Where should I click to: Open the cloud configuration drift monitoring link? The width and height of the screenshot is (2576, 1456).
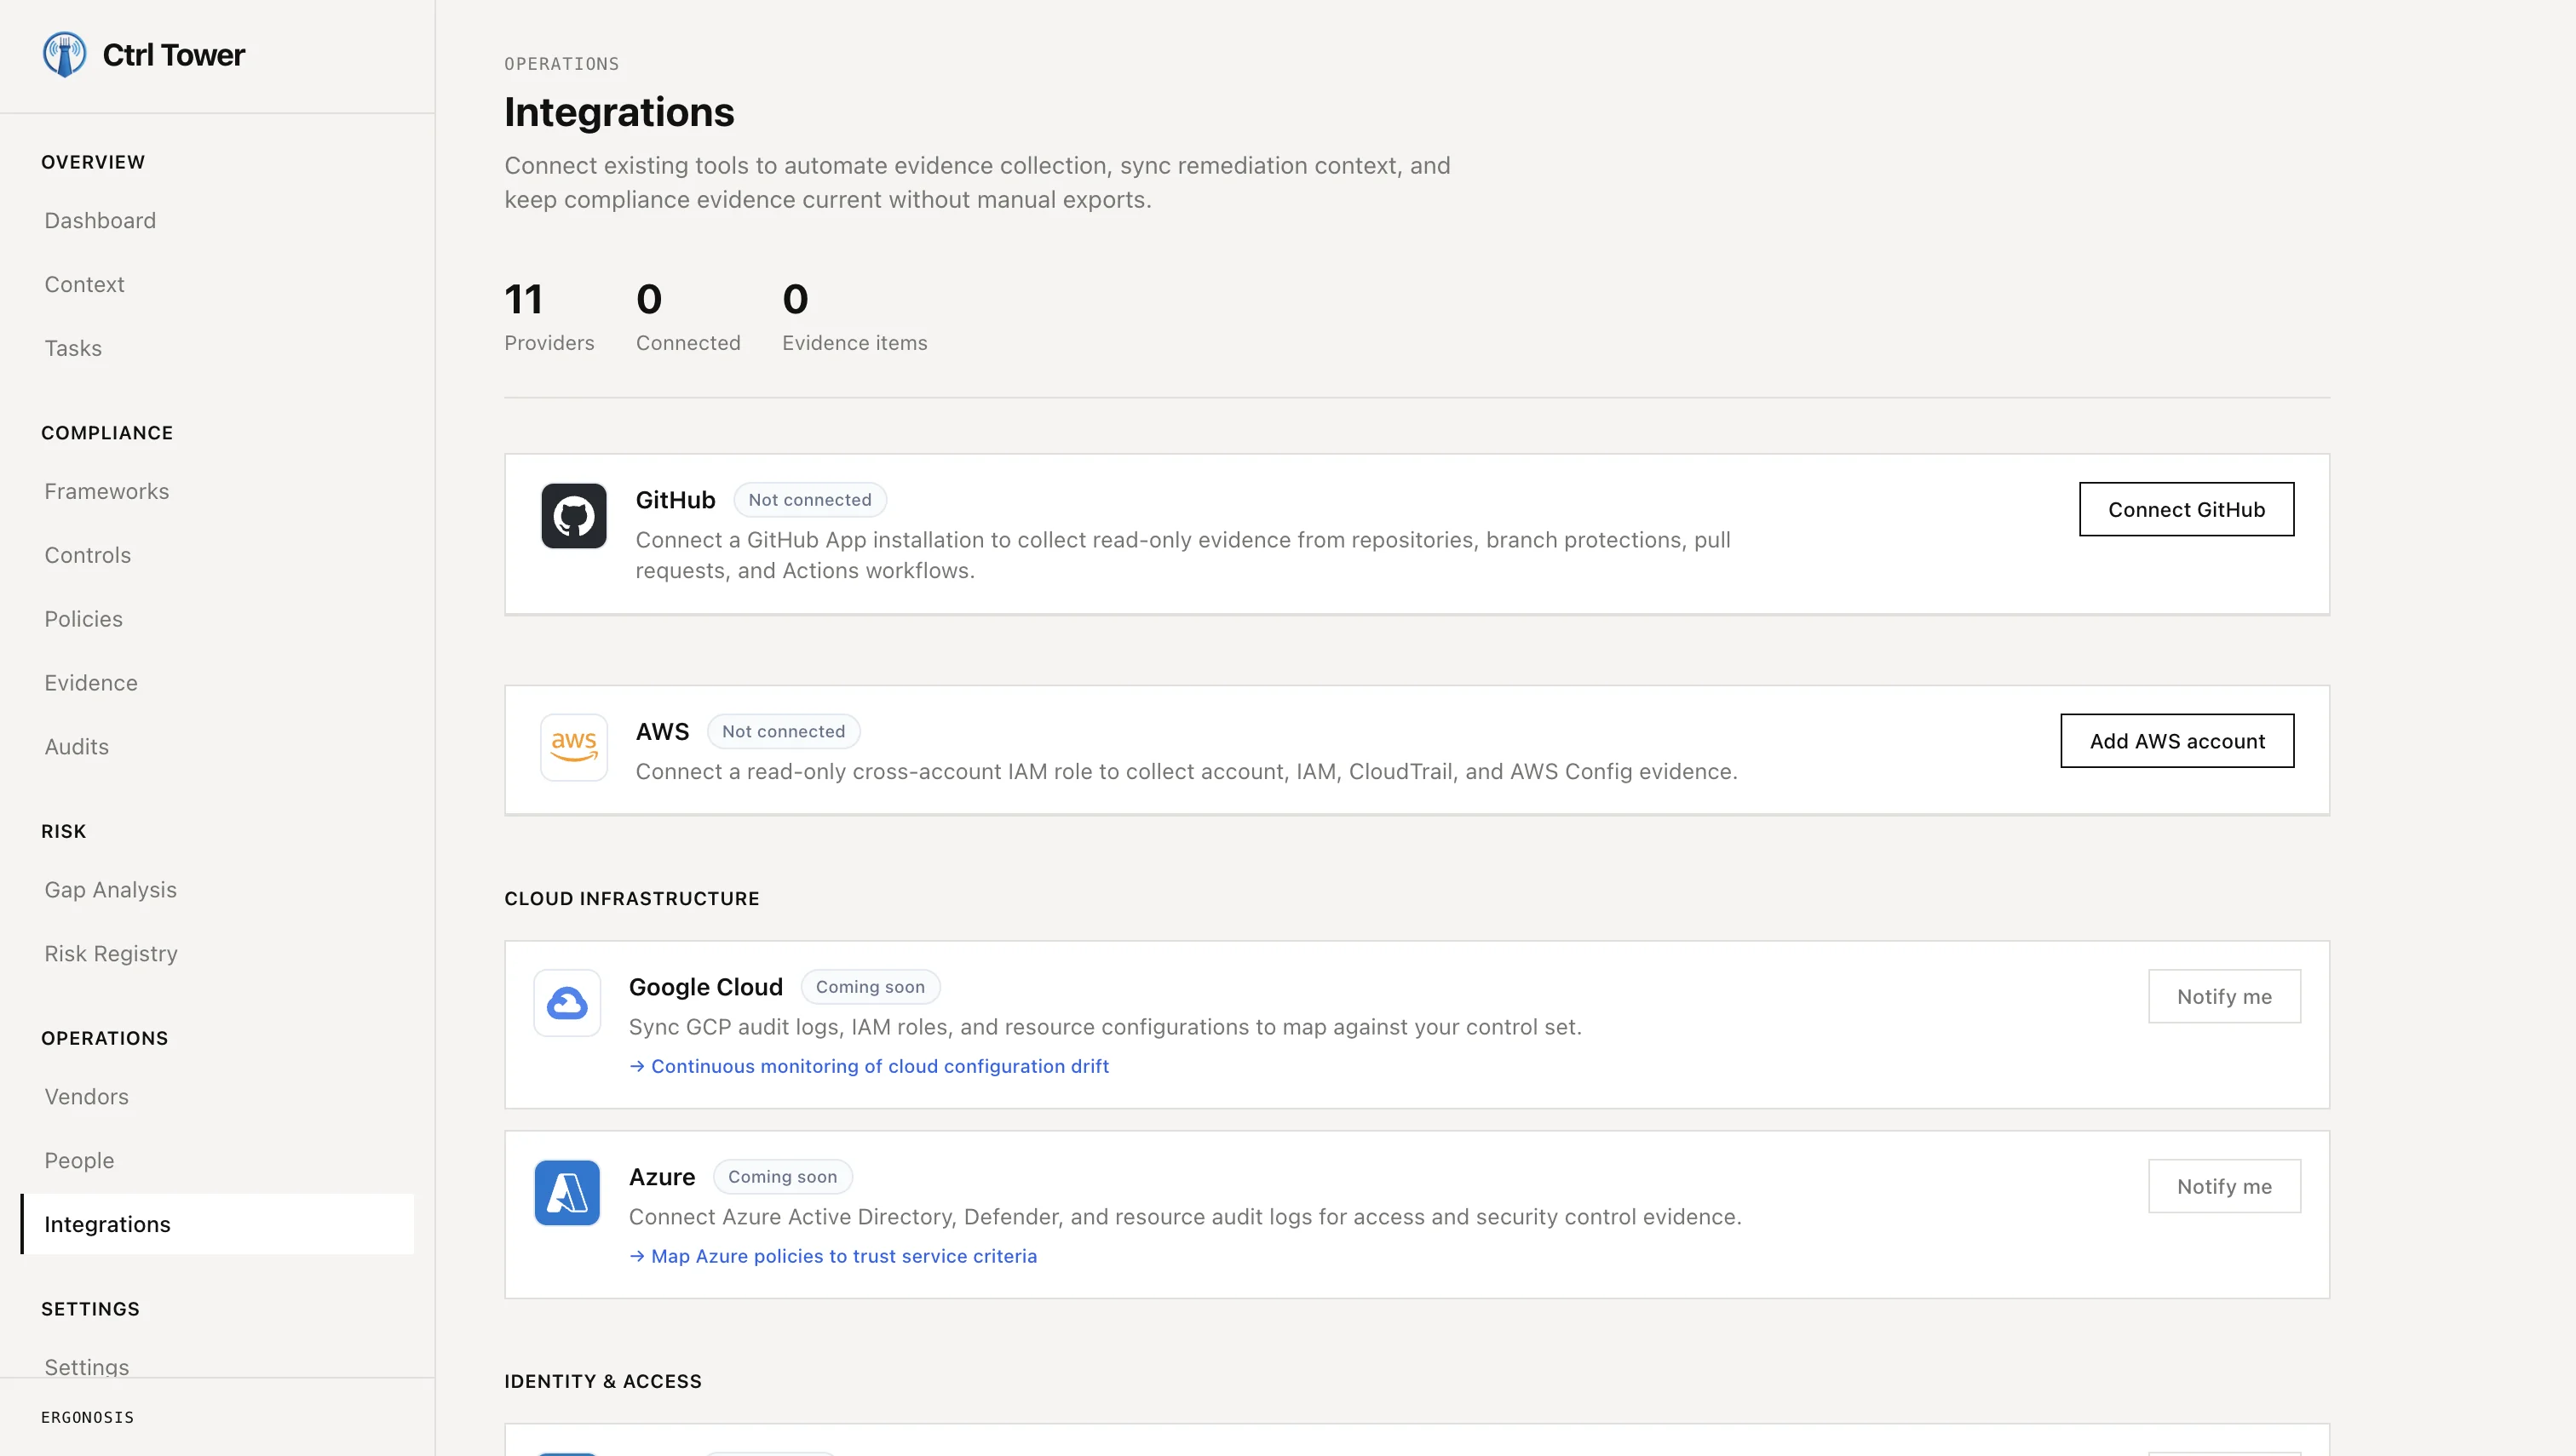[x=870, y=1067]
